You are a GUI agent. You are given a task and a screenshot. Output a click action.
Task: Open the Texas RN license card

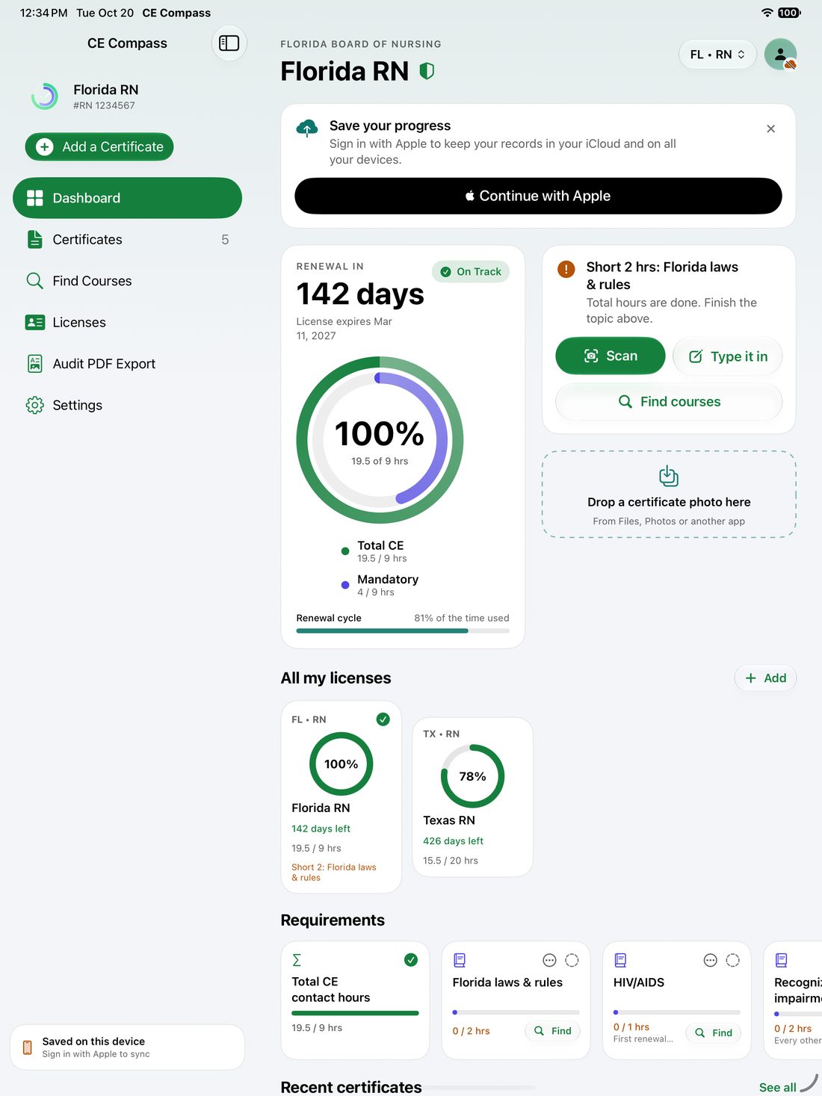click(x=472, y=797)
